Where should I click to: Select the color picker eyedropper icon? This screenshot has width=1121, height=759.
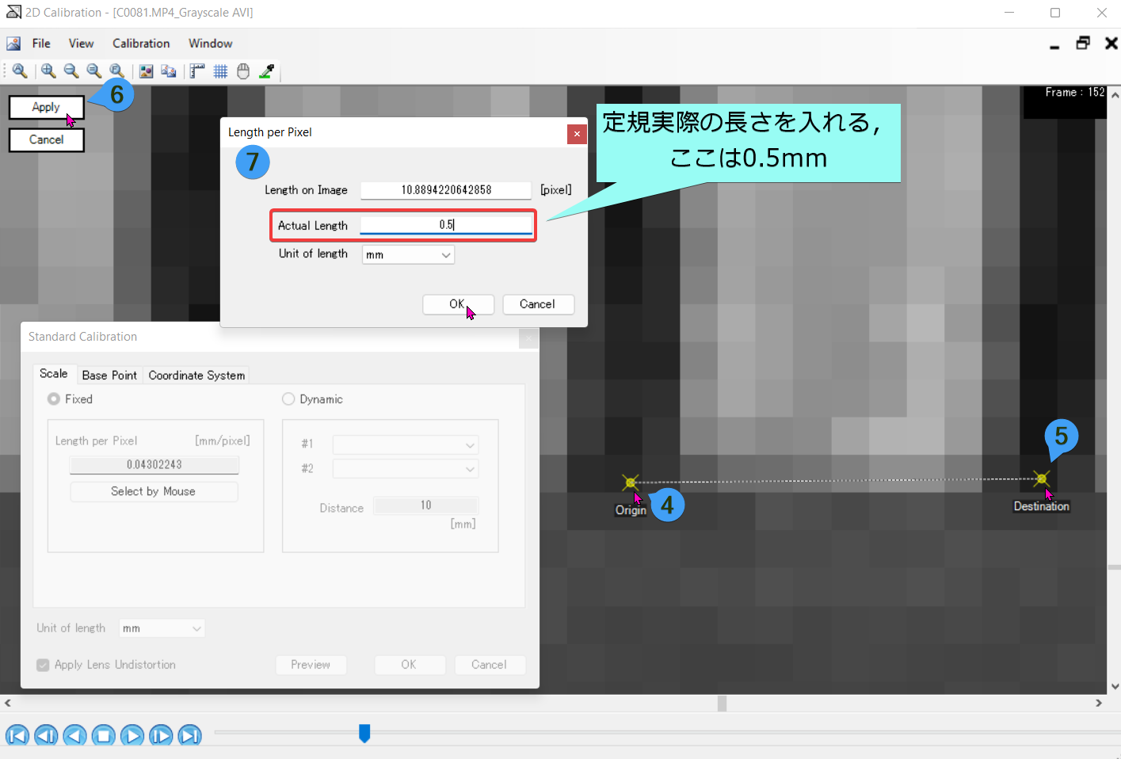(267, 71)
